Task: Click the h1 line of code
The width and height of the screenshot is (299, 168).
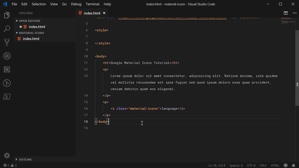Action: (x=141, y=63)
